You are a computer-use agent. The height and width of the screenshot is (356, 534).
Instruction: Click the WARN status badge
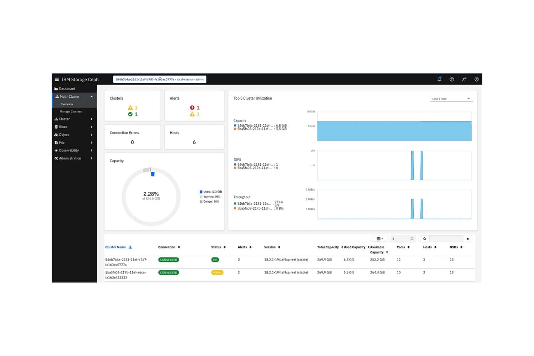click(217, 273)
